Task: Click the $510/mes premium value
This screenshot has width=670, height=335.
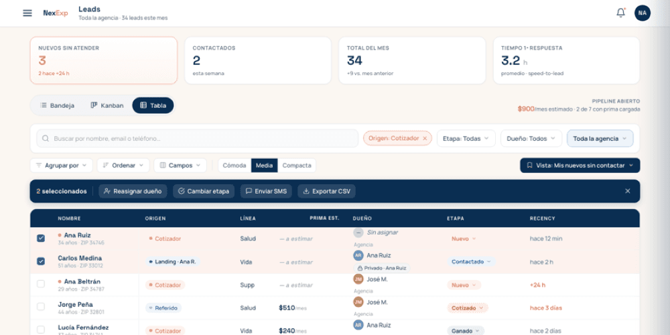Action: click(x=293, y=308)
